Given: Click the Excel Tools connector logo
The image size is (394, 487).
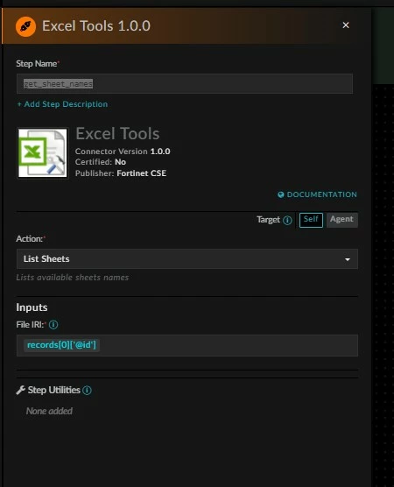Looking at the screenshot, I should click(x=43, y=153).
